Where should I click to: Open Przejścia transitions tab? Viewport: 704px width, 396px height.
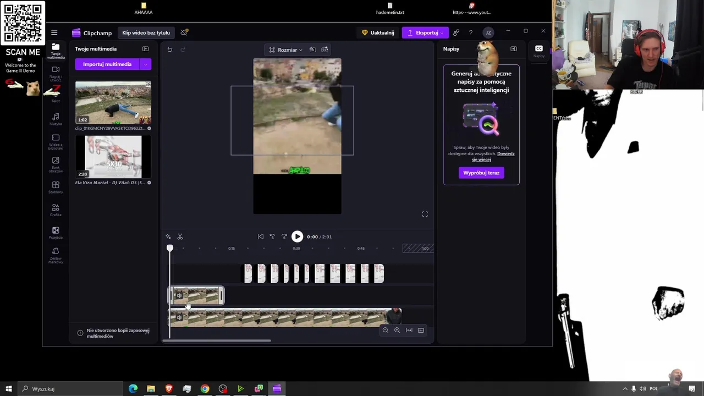click(56, 233)
